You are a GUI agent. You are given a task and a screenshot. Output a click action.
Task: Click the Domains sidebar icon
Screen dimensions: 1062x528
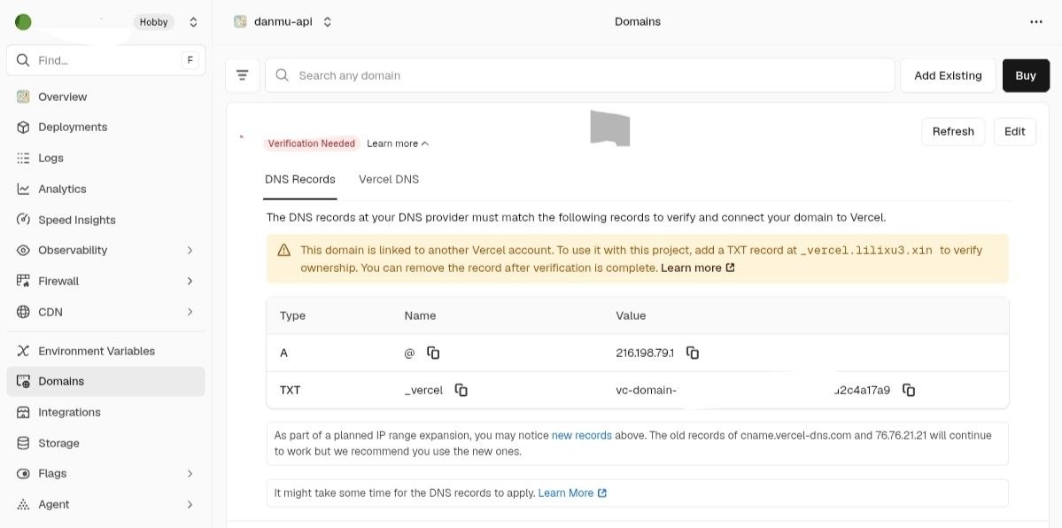[x=23, y=382]
